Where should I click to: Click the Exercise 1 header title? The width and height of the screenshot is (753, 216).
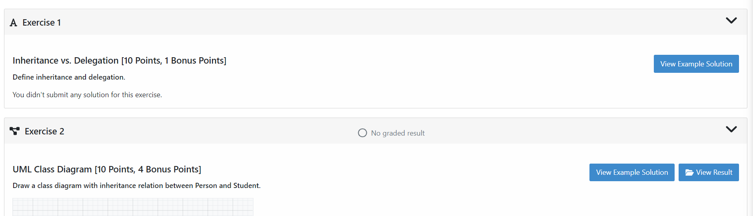click(x=42, y=23)
